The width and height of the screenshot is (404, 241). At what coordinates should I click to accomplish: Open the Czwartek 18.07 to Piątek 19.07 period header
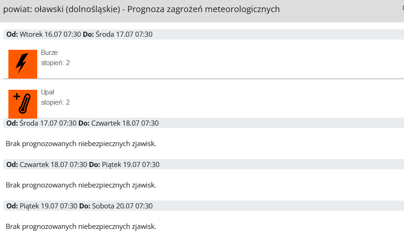[203, 165]
